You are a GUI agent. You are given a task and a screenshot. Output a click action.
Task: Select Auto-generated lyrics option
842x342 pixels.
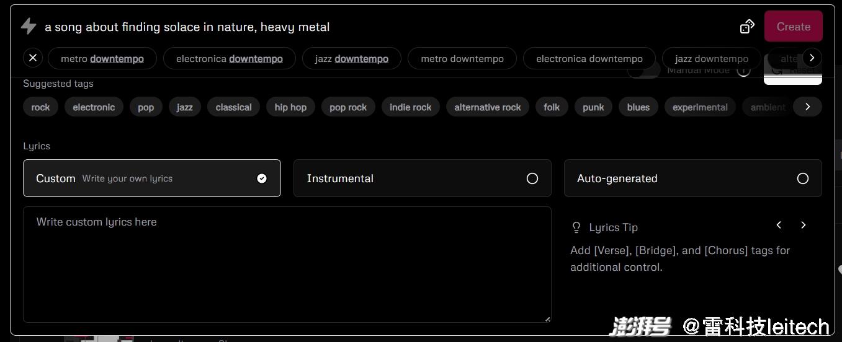tap(692, 178)
